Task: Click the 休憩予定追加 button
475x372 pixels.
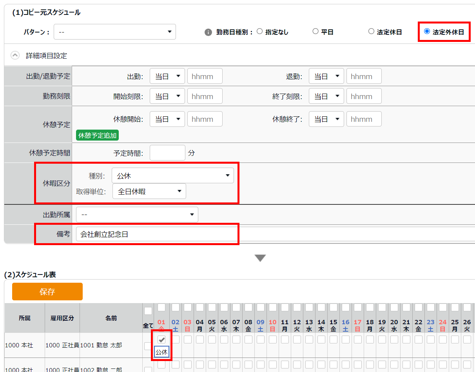Action: pos(97,135)
